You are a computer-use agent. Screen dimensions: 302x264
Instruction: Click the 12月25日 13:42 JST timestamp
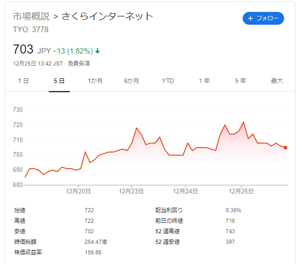coord(38,64)
